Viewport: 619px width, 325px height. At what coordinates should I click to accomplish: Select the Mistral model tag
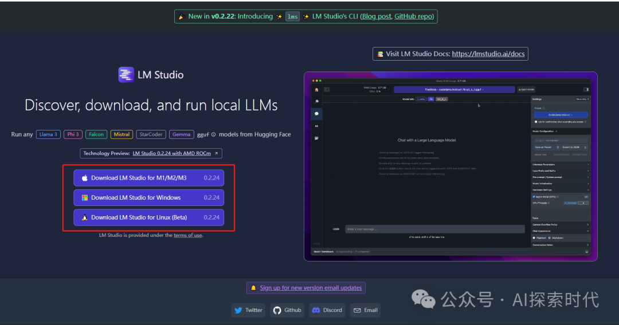click(x=122, y=134)
